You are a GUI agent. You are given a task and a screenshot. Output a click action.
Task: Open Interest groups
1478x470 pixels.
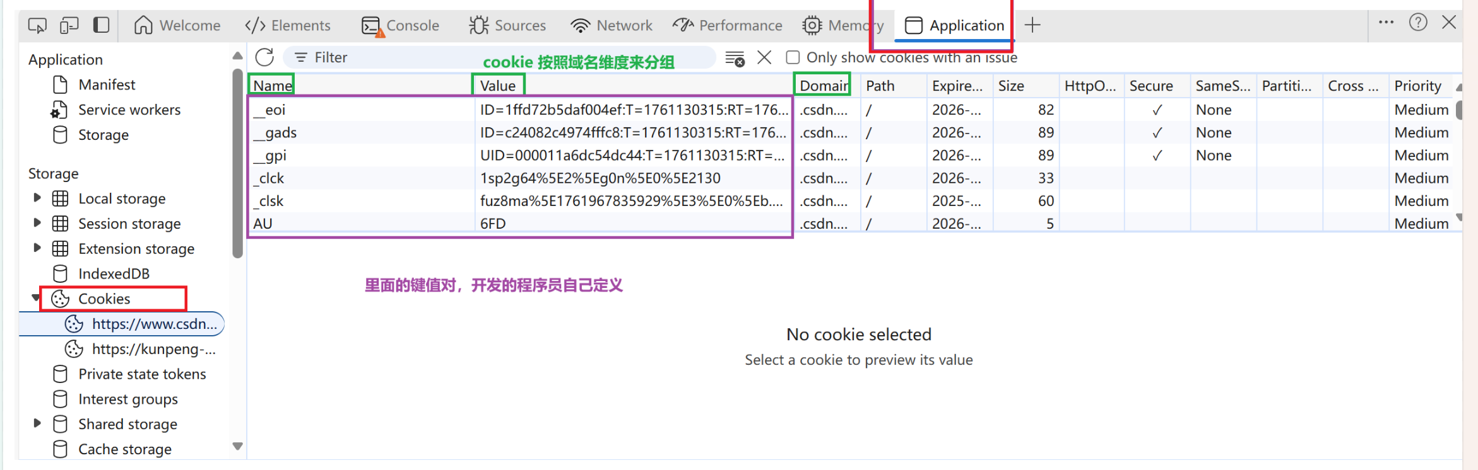tap(128, 399)
